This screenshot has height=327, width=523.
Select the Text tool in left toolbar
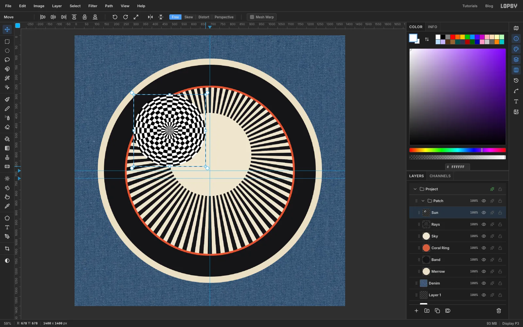(x=7, y=227)
